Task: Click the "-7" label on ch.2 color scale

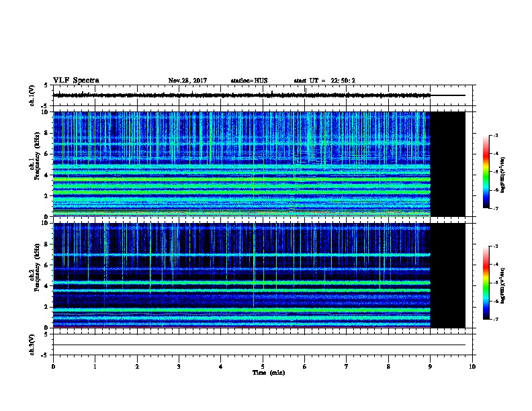Action: coord(495,319)
